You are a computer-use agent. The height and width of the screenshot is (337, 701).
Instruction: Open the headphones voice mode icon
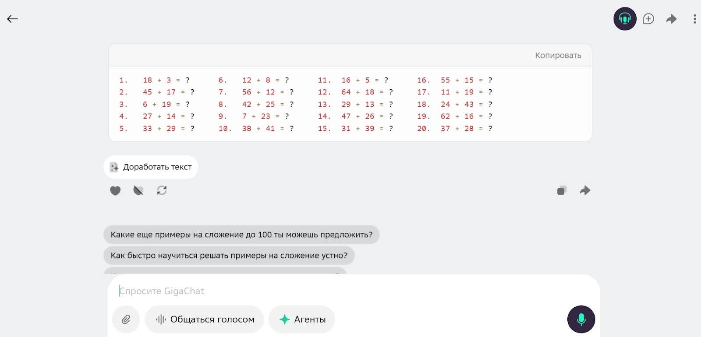(625, 19)
